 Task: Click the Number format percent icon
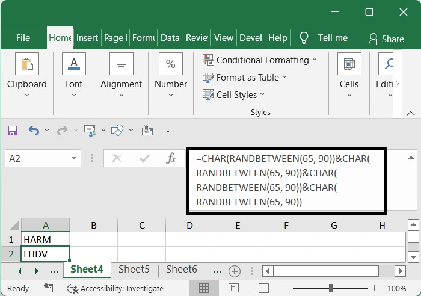pyautogui.click(x=171, y=64)
